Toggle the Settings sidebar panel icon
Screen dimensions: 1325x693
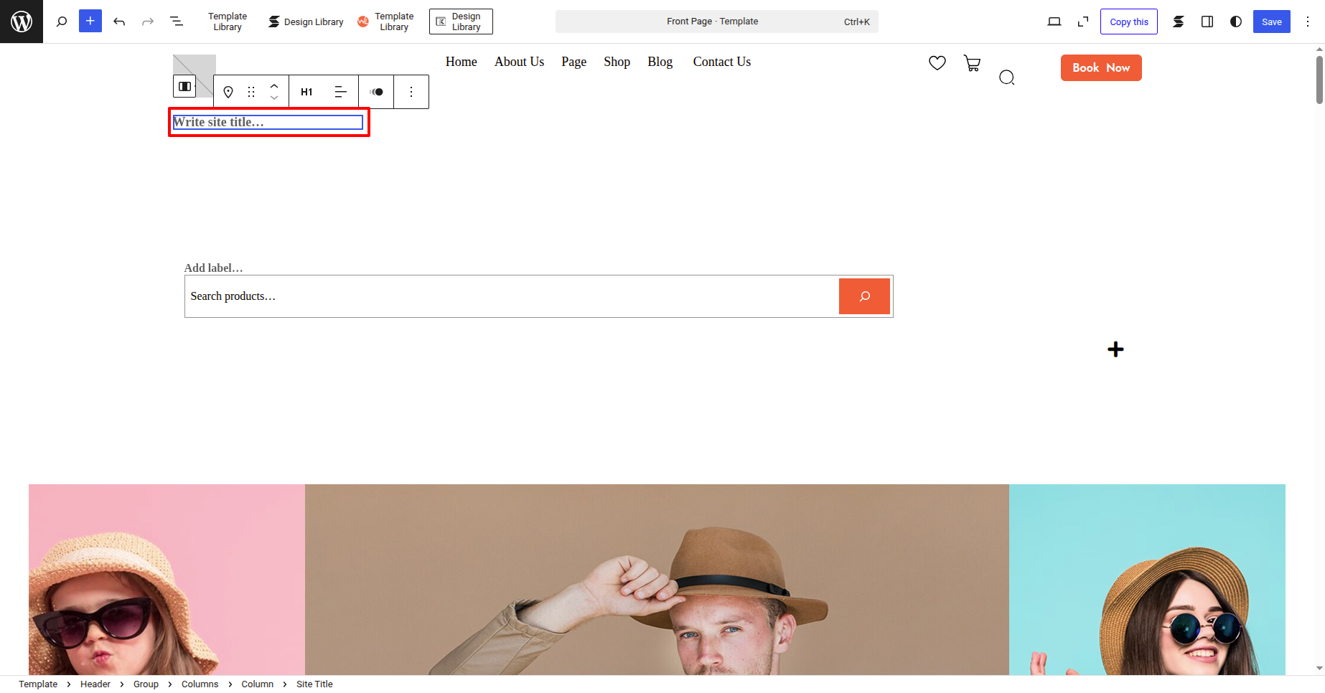pos(1207,22)
